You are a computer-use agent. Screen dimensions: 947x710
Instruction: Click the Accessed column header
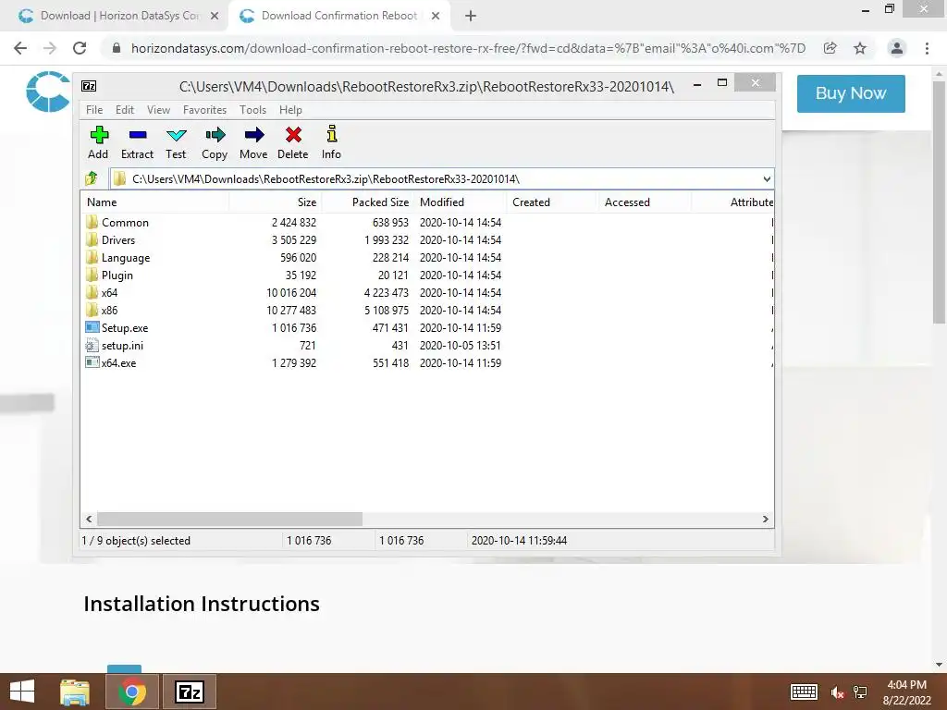coord(645,202)
